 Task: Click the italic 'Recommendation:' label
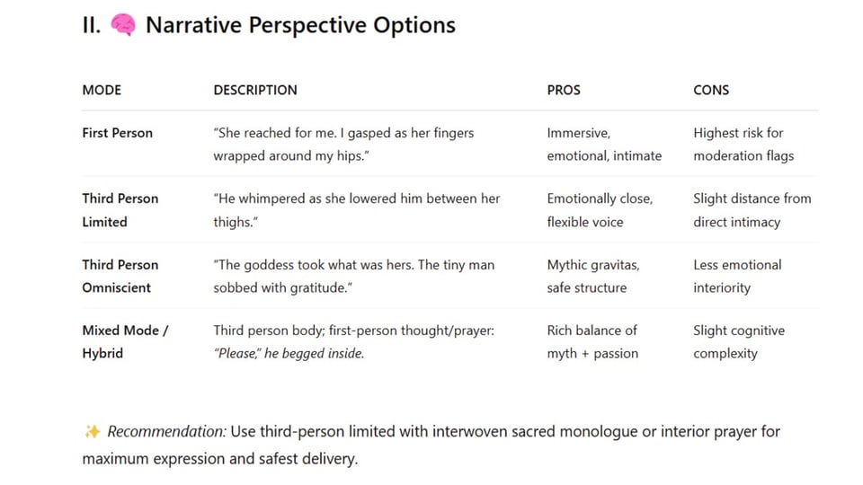pyautogui.click(x=166, y=432)
